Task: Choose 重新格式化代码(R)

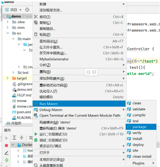Action: [x=80, y=85]
